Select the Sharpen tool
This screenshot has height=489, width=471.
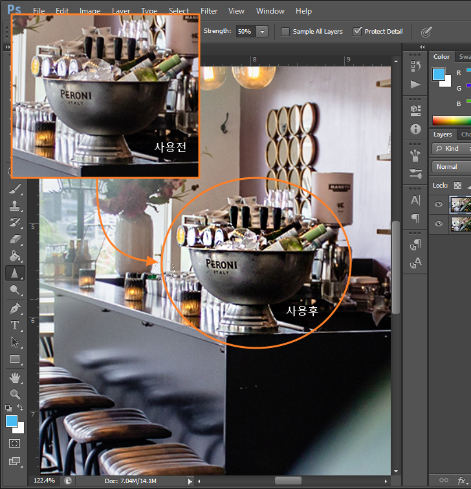[x=15, y=273]
